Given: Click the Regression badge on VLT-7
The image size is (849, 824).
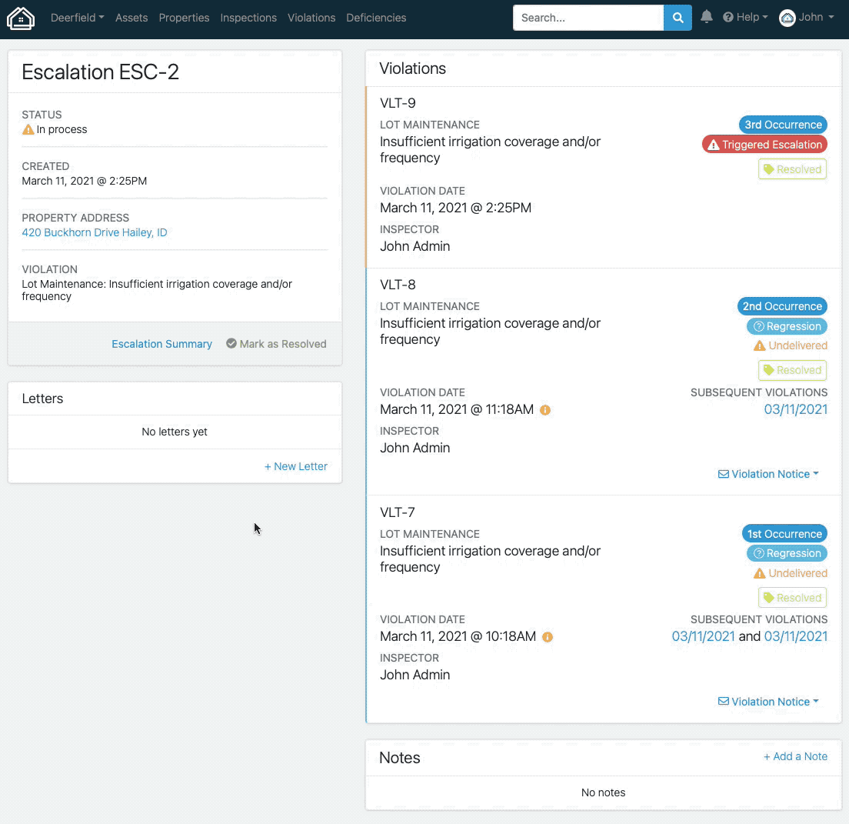Looking at the screenshot, I should [787, 553].
